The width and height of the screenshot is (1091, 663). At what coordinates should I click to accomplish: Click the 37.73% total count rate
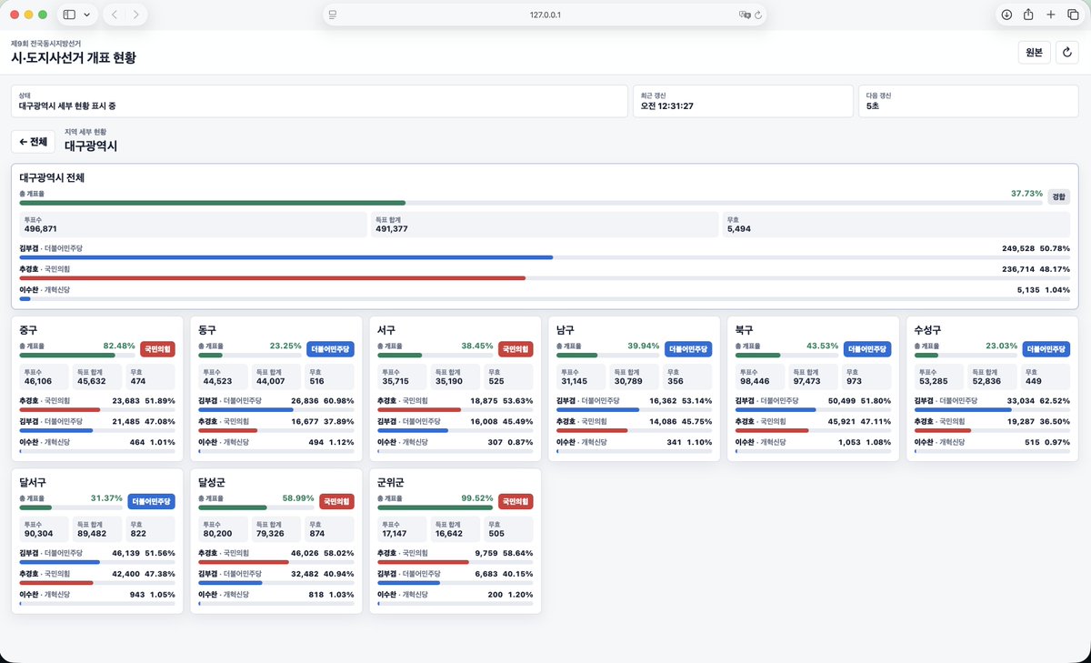tap(1026, 193)
